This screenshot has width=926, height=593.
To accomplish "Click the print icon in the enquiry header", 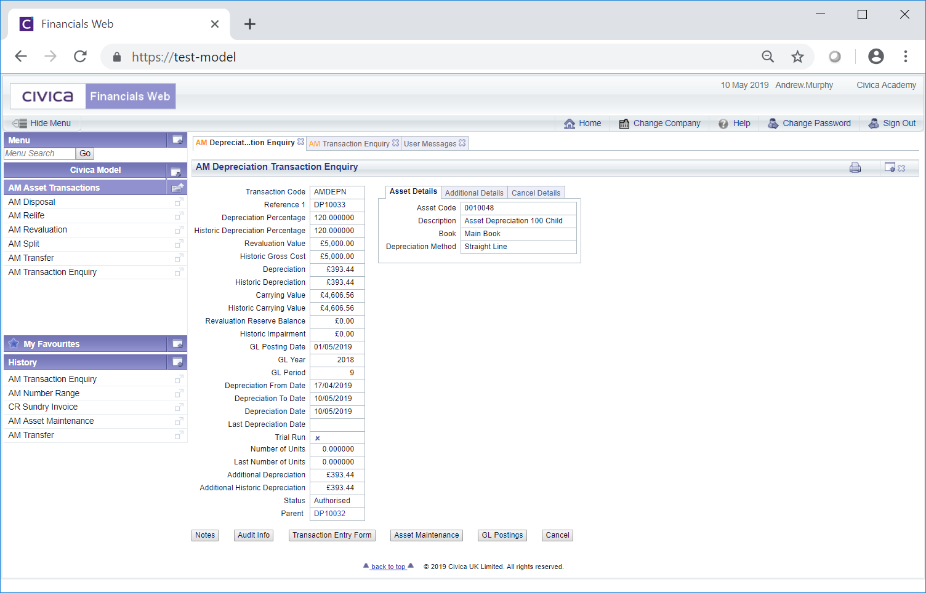I will coord(855,167).
